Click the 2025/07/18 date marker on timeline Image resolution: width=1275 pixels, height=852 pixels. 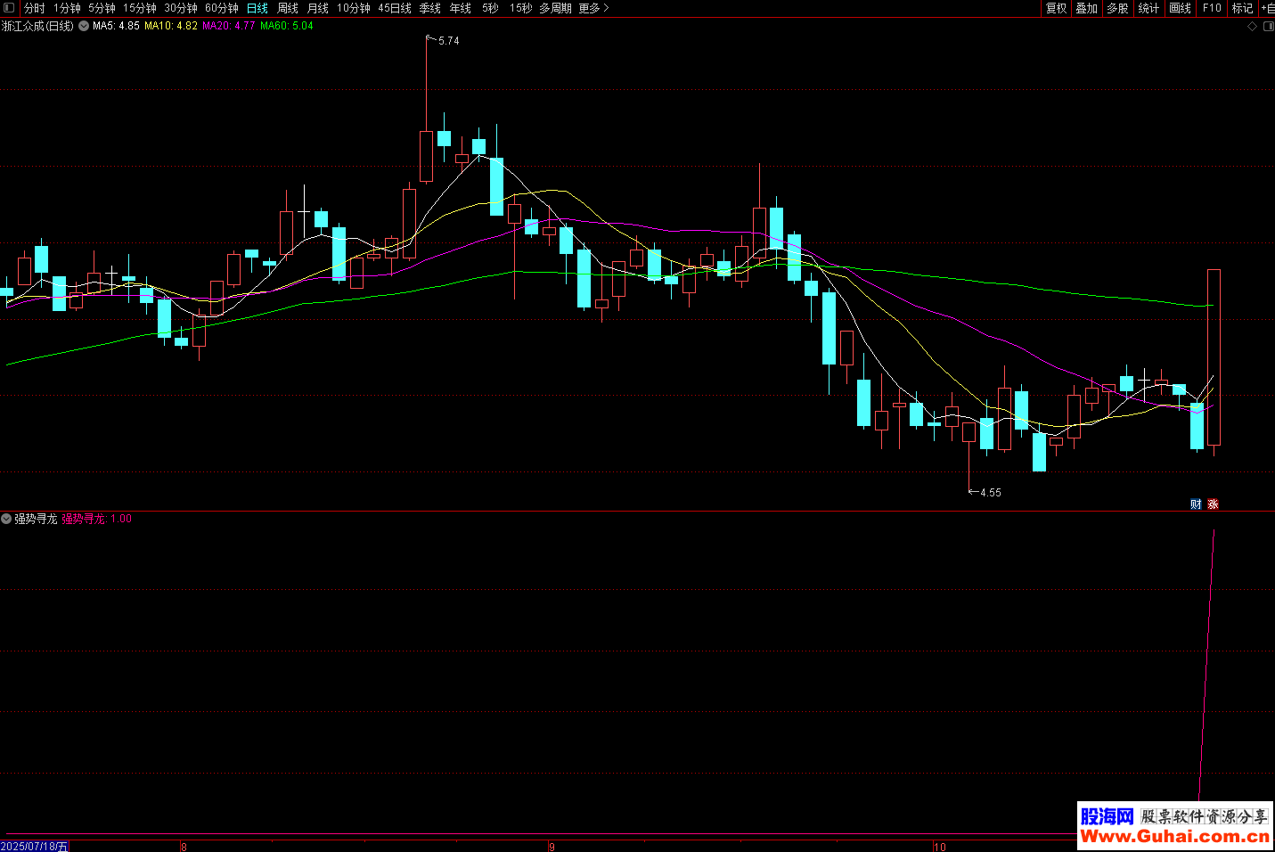(x=34, y=846)
